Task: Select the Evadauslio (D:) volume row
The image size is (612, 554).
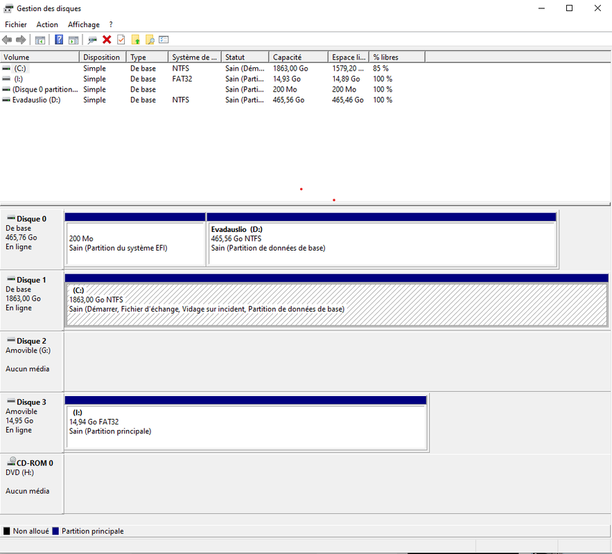Action: click(213, 100)
